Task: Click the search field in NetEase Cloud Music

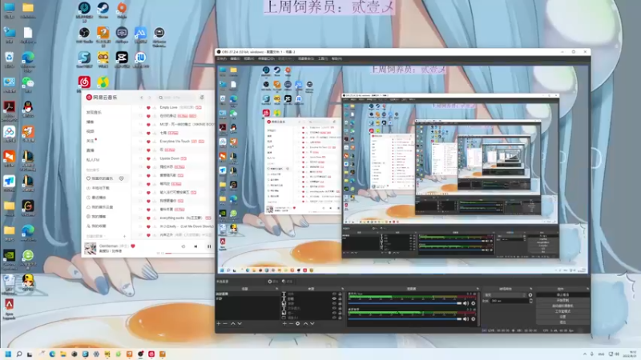Action: pos(176,98)
